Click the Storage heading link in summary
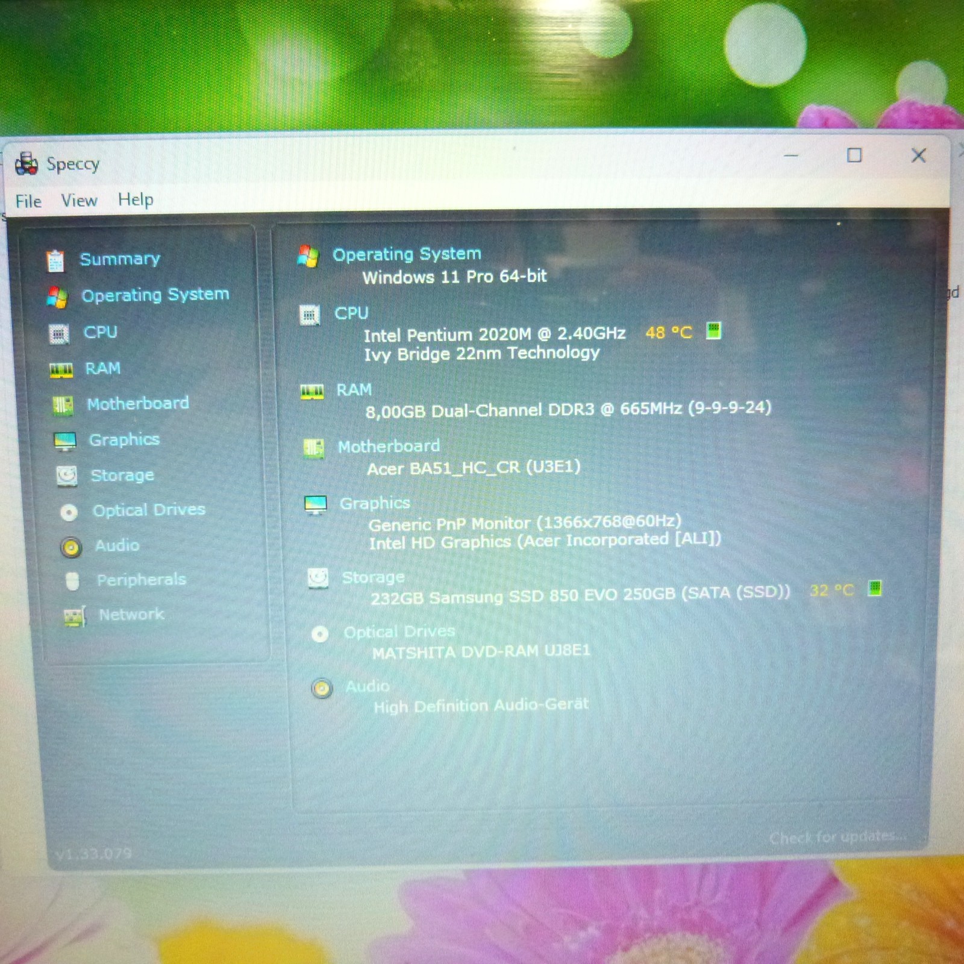This screenshot has width=964, height=964. pyautogui.click(x=373, y=577)
